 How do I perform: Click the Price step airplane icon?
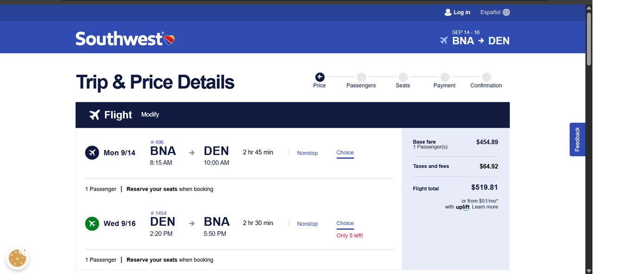click(x=319, y=77)
